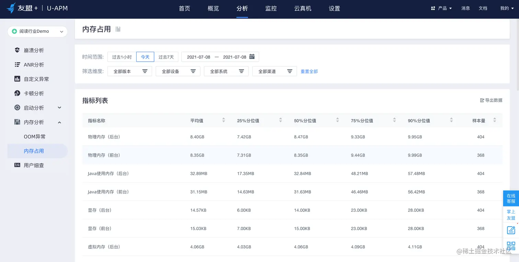Click the 用户细查 icon in sidebar
Viewport: 519px width, 262px height.
17,165
